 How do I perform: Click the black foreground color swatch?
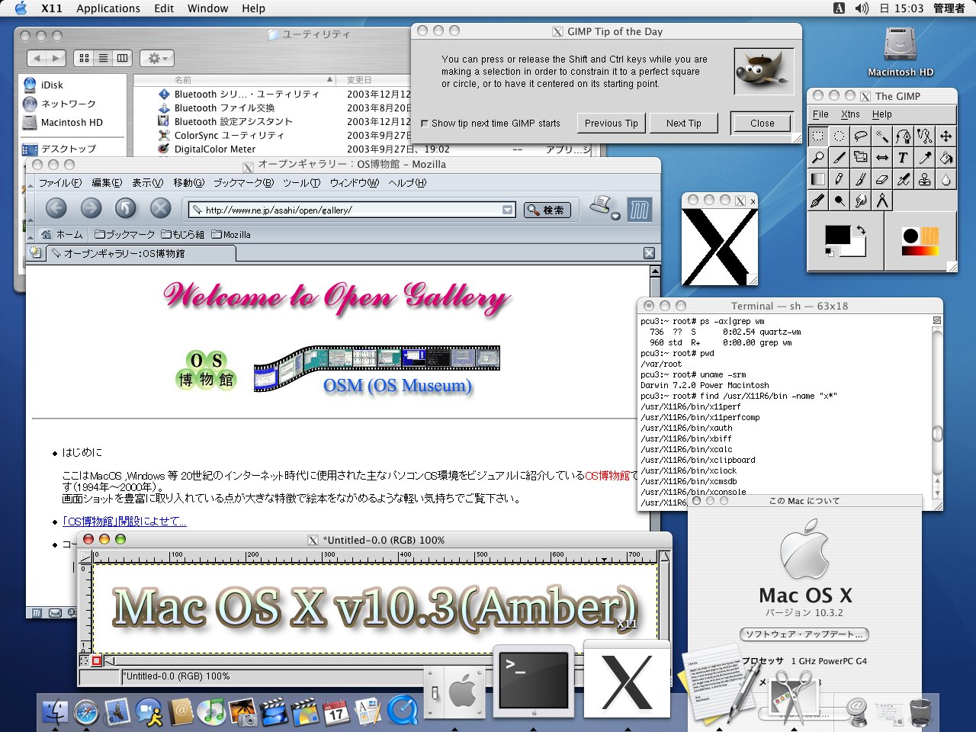(x=837, y=235)
